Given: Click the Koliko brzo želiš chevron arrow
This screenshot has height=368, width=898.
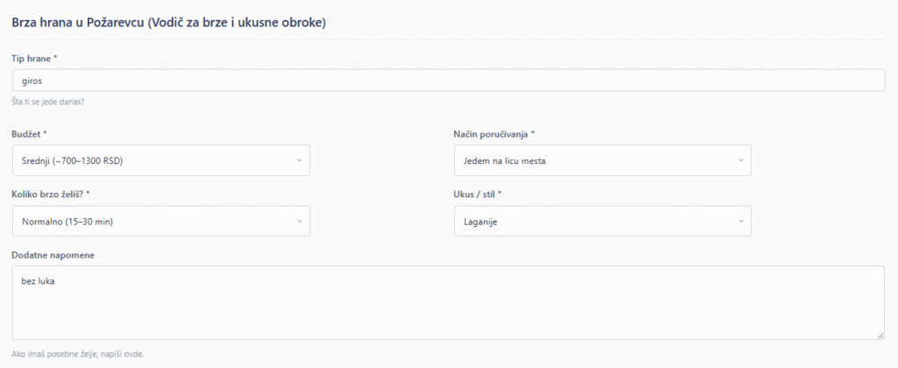Looking at the screenshot, I should tap(299, 221).
